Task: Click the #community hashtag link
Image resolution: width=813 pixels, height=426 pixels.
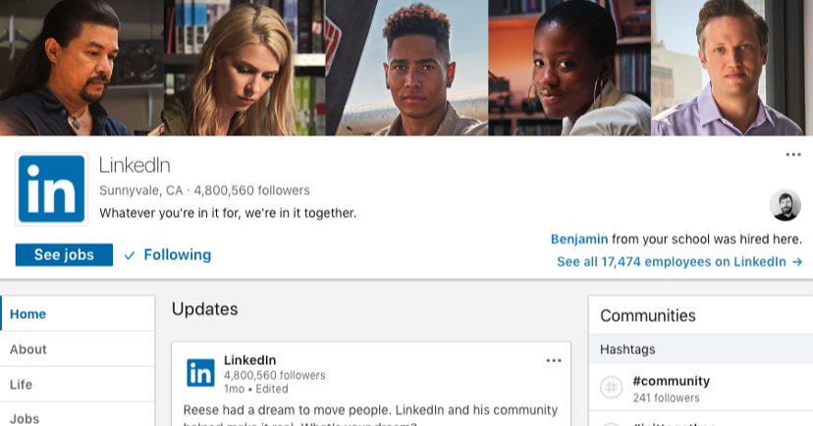Action: tap(671, 381)
